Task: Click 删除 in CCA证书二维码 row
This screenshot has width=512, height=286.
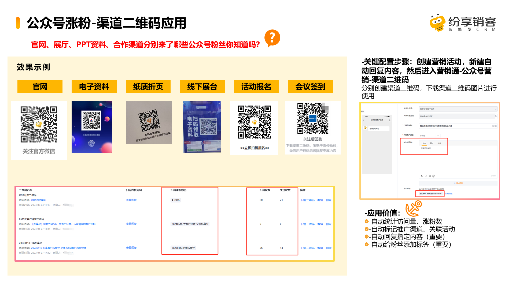Action: pyautogui.click(x=329, y=200)
